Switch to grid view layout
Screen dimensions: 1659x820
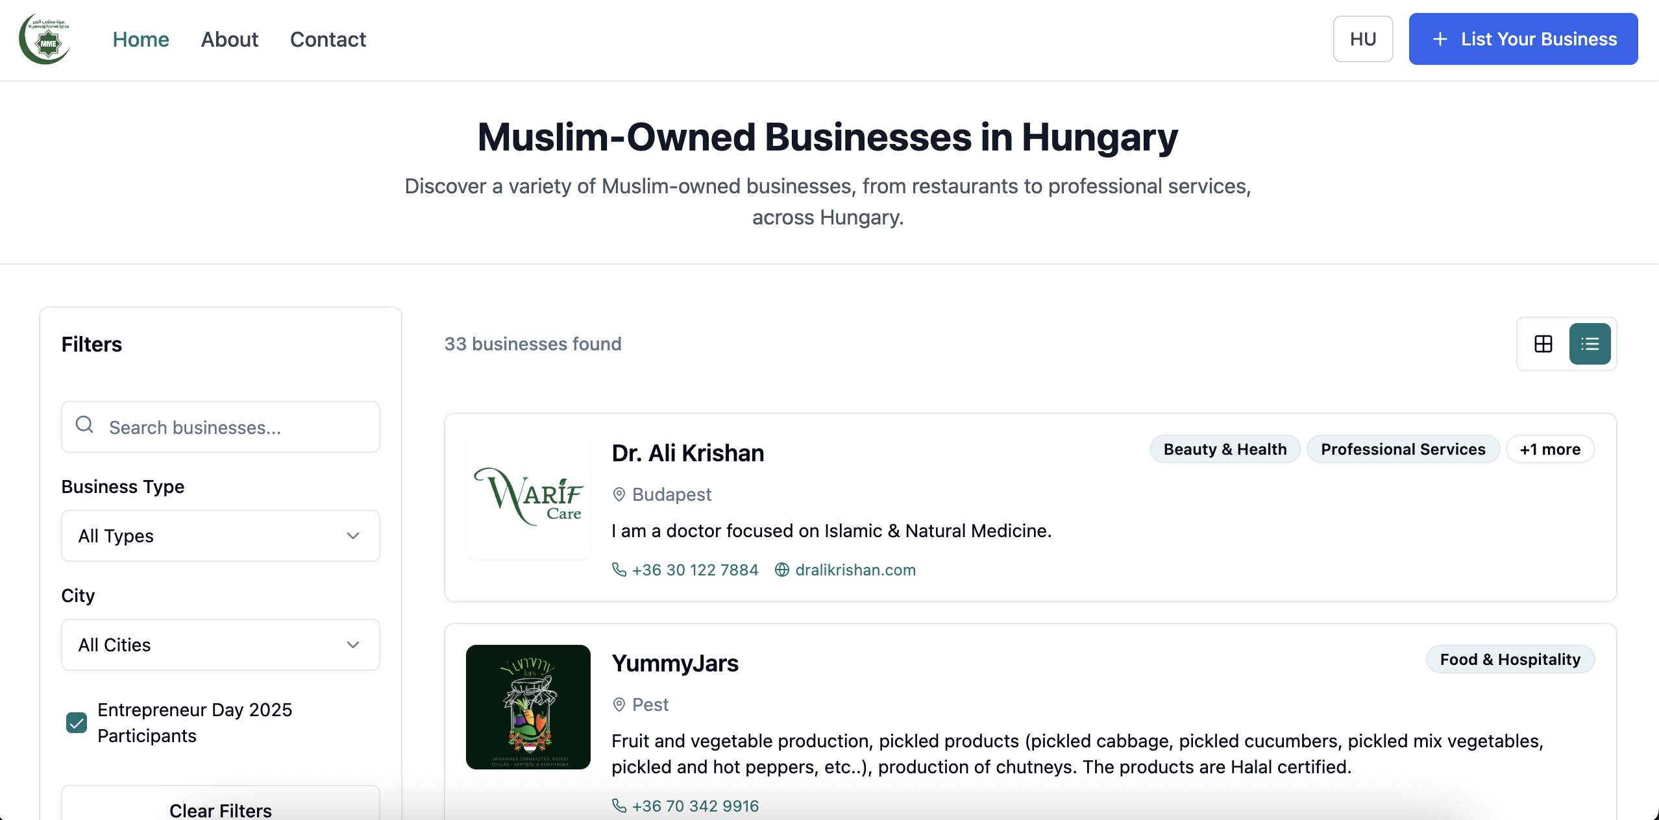click(x=1543, y=344)
